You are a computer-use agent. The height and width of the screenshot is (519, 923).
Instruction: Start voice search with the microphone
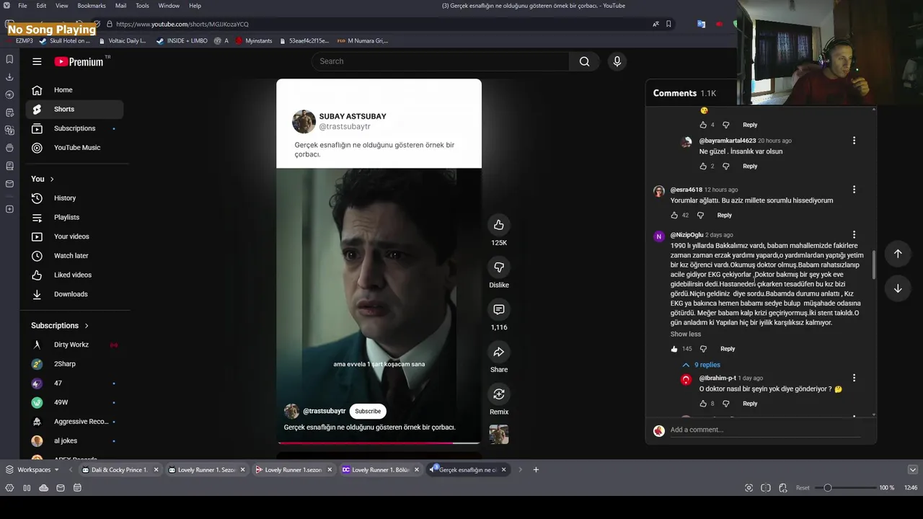pos(617,61)
